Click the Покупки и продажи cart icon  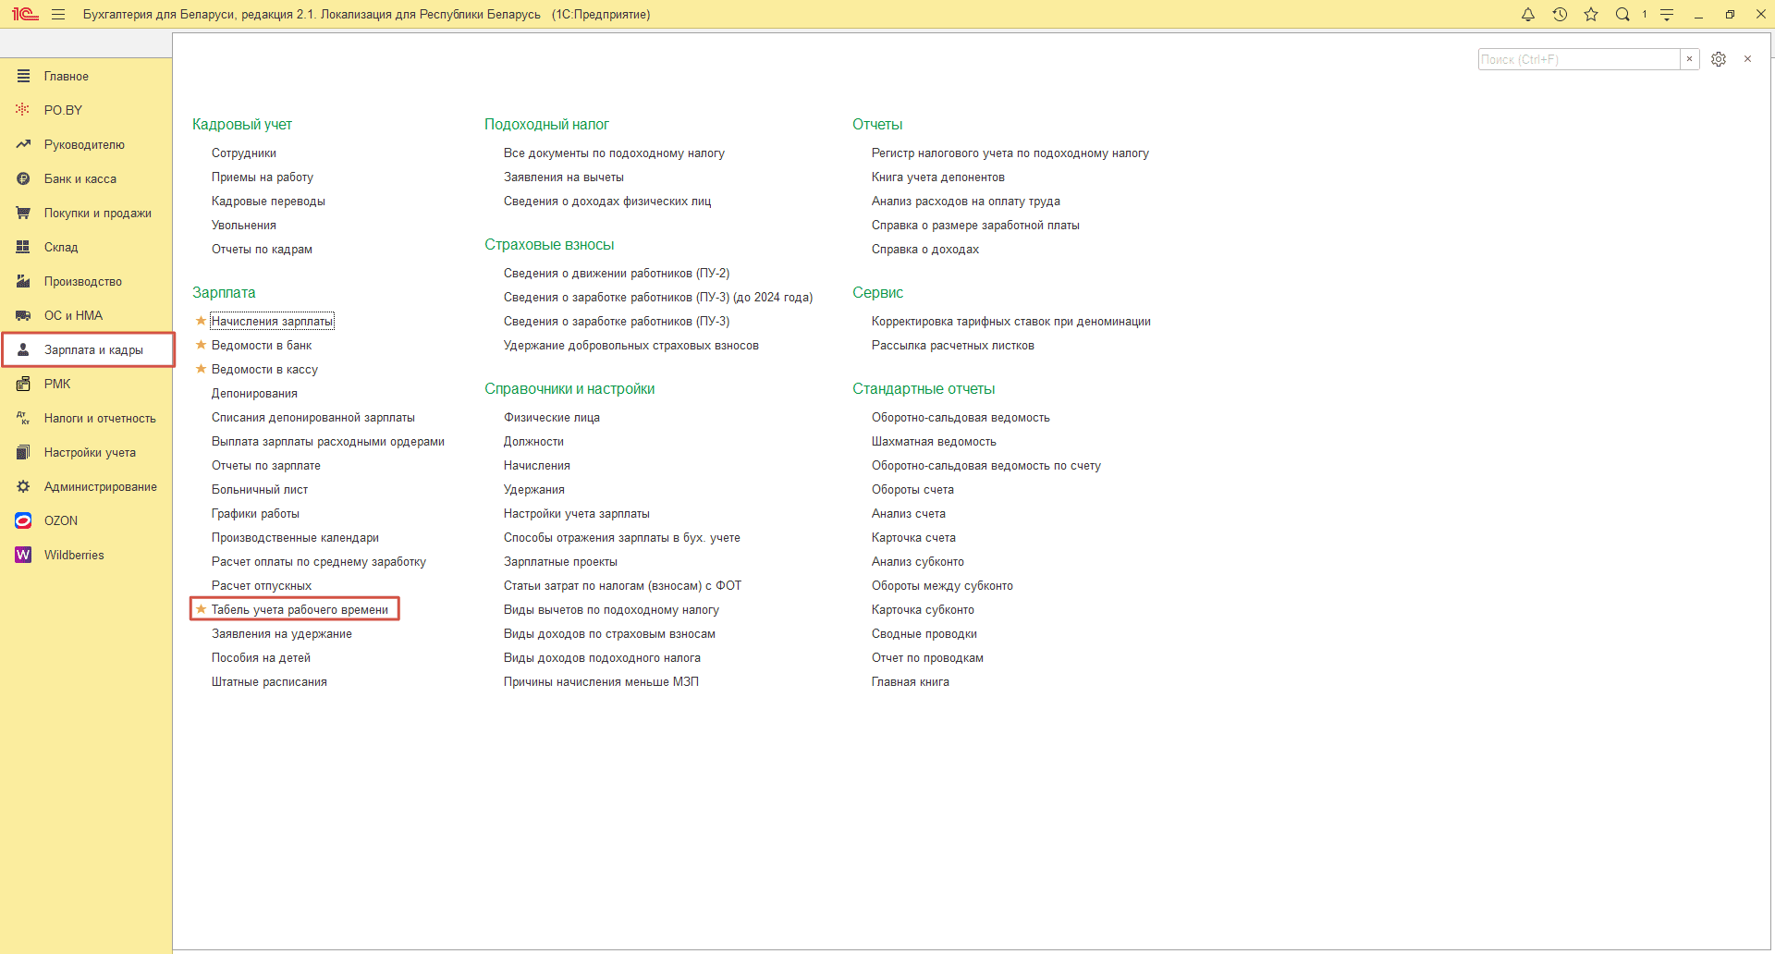pos(23,213)
